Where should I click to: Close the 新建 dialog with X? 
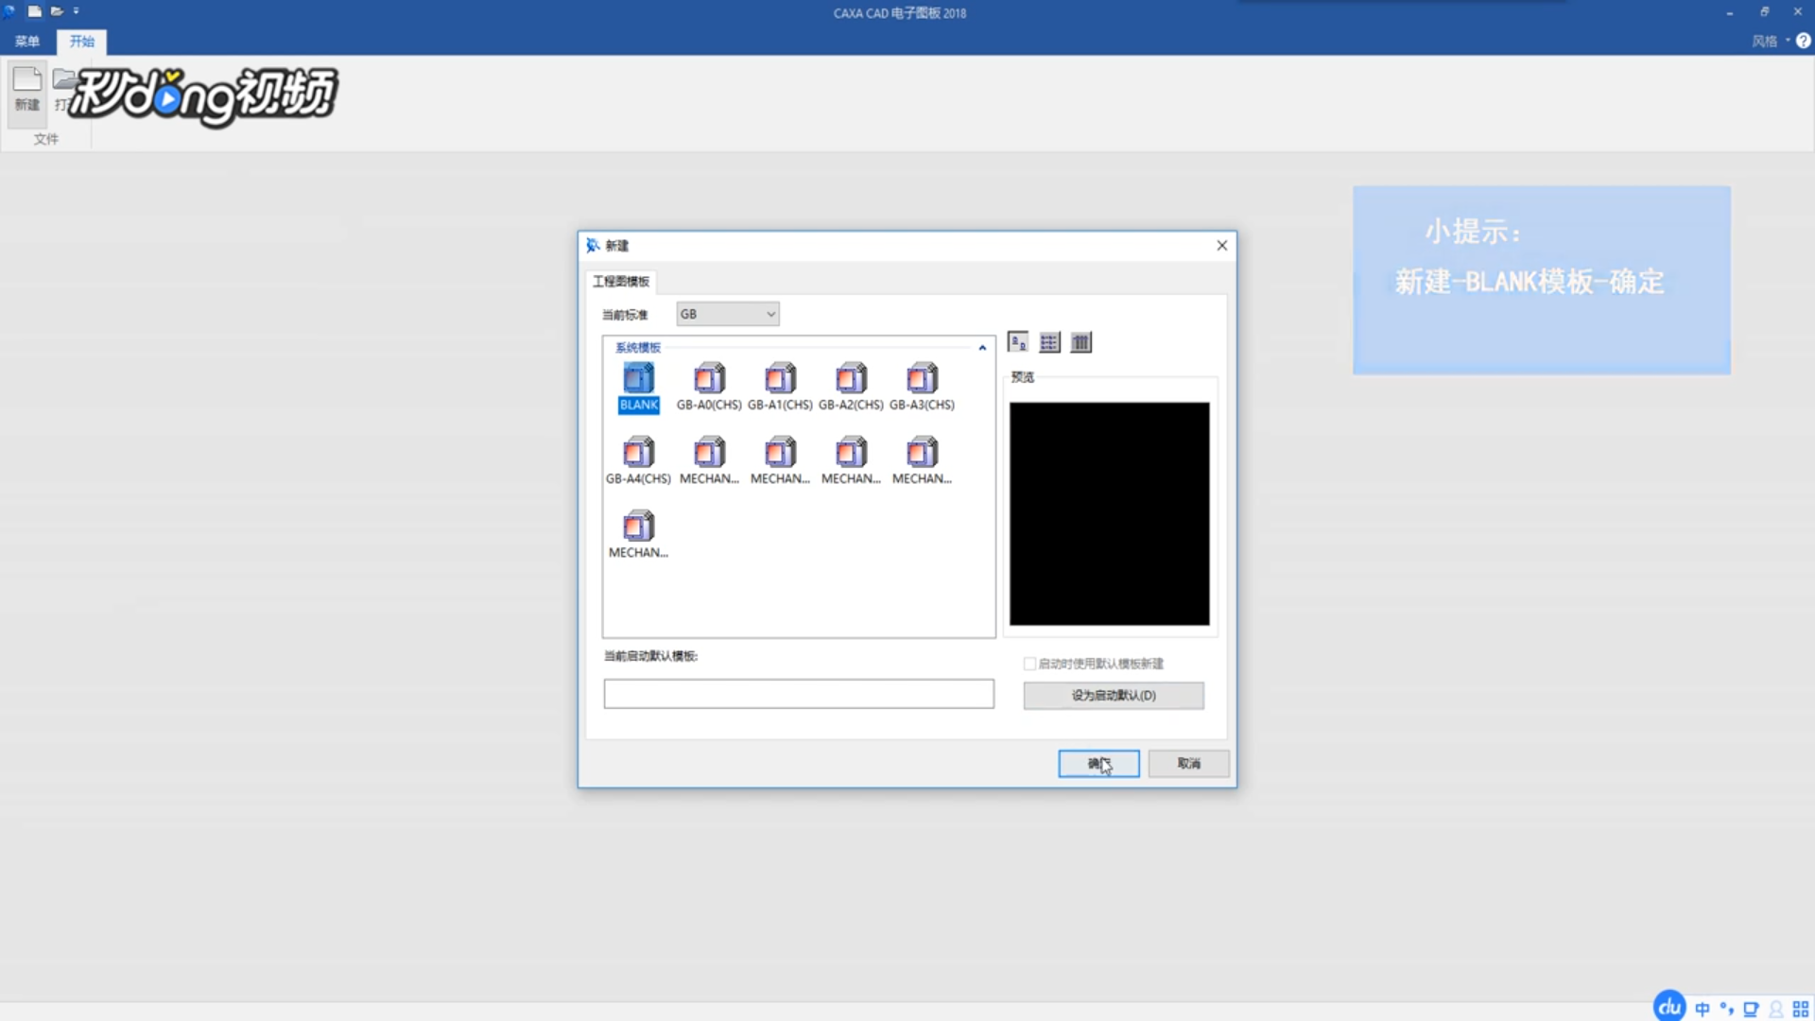[x=1221, y=245]
